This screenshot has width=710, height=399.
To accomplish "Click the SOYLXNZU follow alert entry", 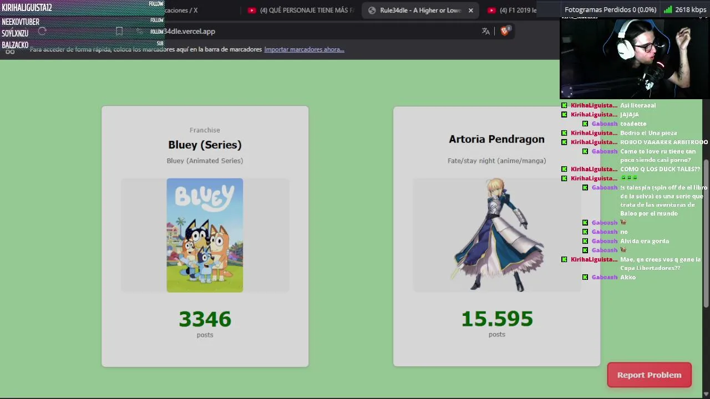I will (82, 33).
